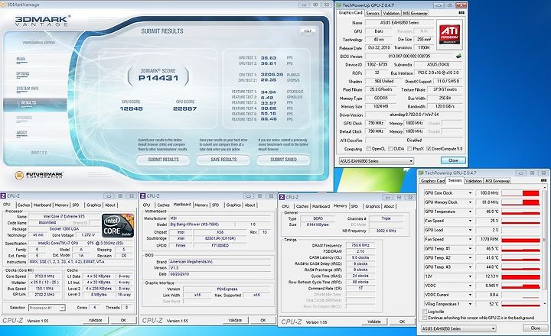Click the GPU-Z Sensors vertical scrollbar
Screen dimensions: 551x336
click(545, 247)
